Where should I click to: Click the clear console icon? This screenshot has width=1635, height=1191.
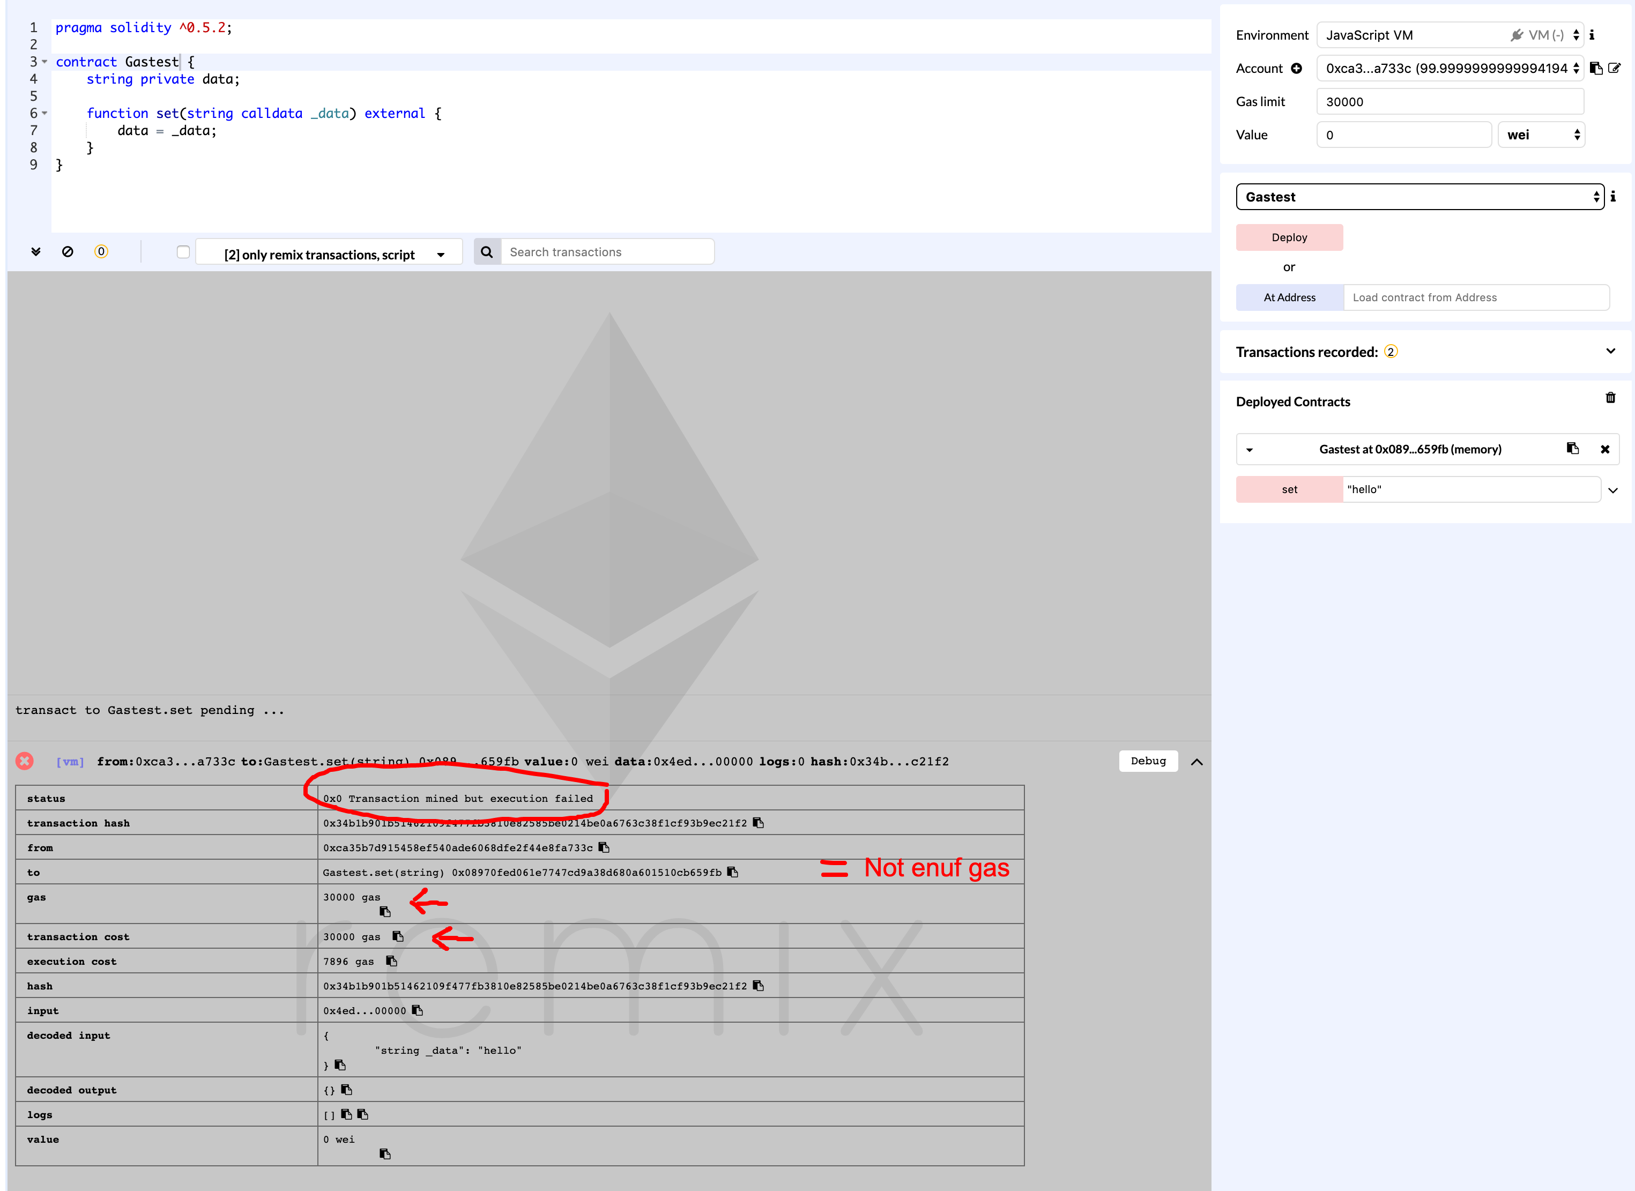pyautogui.click(x=68, y=251)
